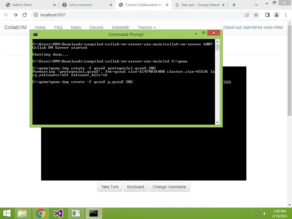This screenshot has width=292, height=219.
Task: Click Command Prompt scrollbar up arrow
Action: coord(217,42)
